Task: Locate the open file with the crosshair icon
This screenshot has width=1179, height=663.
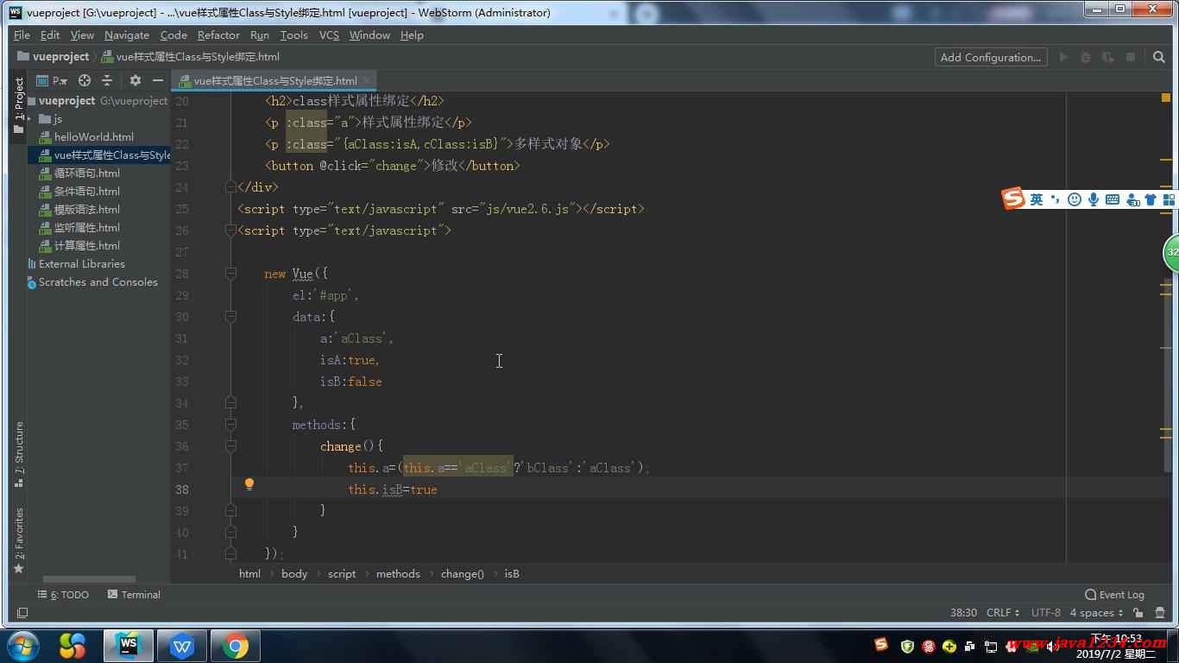Action: coord(85,80)
